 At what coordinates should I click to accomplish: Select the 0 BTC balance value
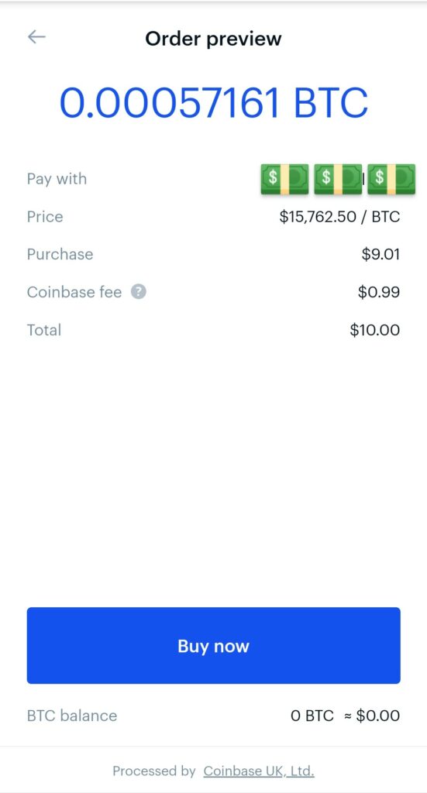pos(312,716)
